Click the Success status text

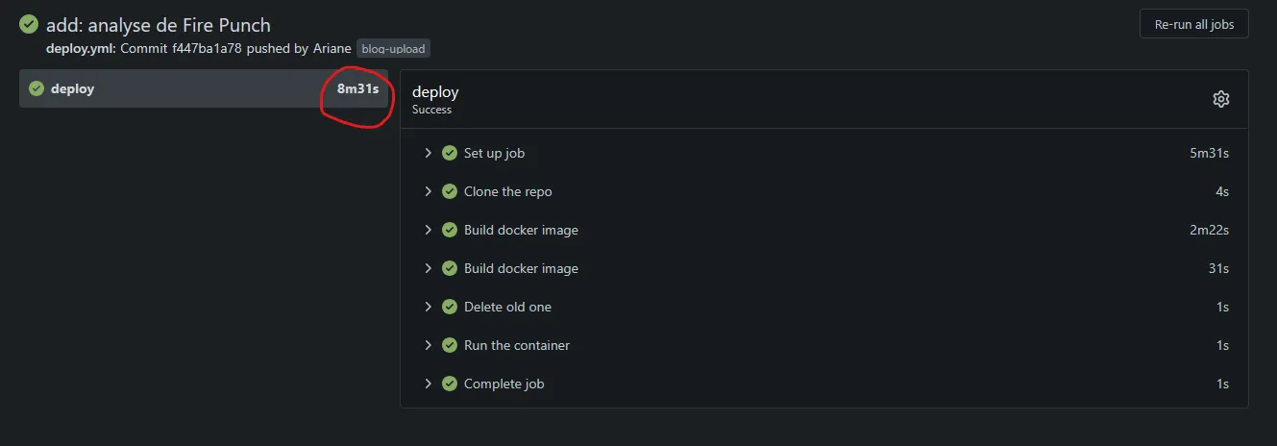tap(431, 110)
